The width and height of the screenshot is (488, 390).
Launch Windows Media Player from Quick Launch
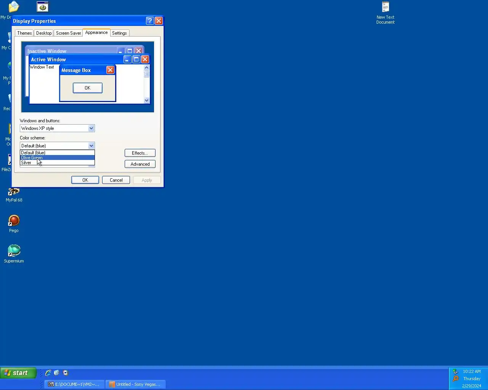pos(66,373)
